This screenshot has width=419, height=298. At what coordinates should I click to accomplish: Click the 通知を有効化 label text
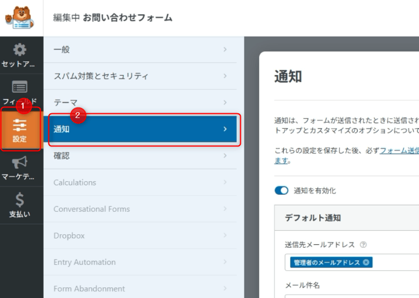315,191
